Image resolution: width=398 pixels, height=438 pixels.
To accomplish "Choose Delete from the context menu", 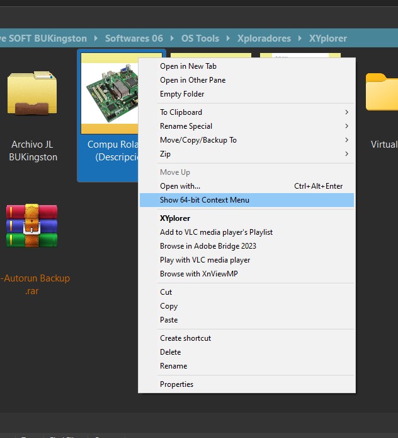I will [x=170, y=352].
